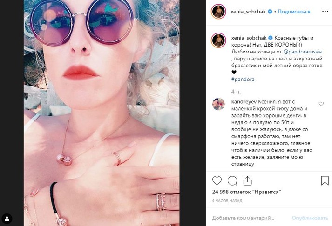Click the share arrow icon
Viewport: 332px width, 226px height.
pos(248,181)
